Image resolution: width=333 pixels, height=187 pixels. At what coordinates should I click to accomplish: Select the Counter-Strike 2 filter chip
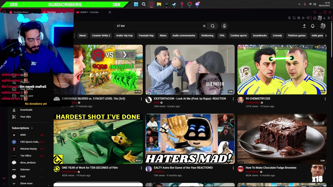(101, 36)
